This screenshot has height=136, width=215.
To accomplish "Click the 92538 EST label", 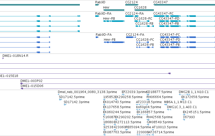I will 108,127.
